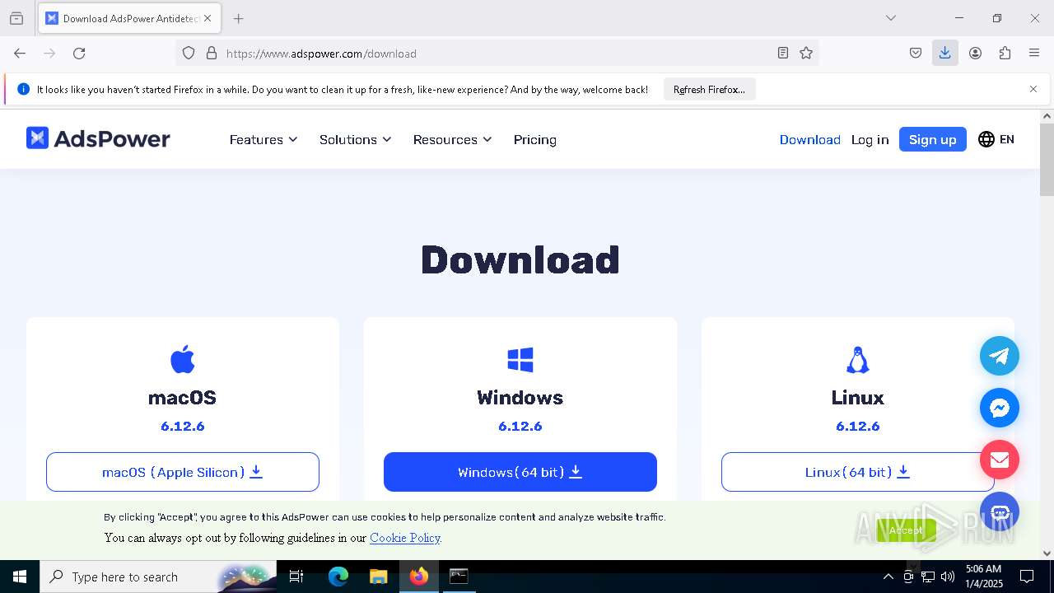Open Firefox extensions icon
The height and width of the screenshot is (593, 1054).
(x=1005, y=53)
